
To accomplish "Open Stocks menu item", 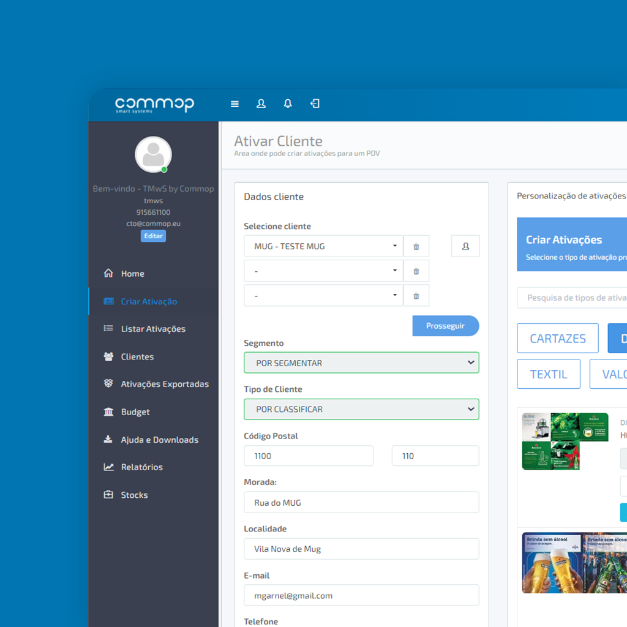I will 154,495.
